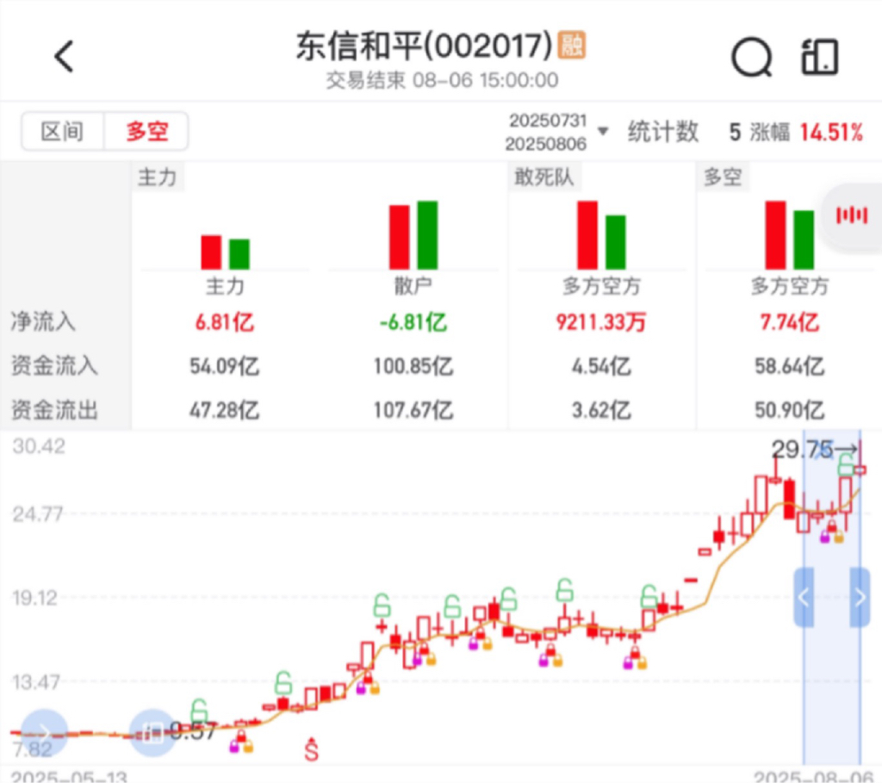Open the red candlestick floating button
Screen dimensions: 882x783
coord(852,214)
